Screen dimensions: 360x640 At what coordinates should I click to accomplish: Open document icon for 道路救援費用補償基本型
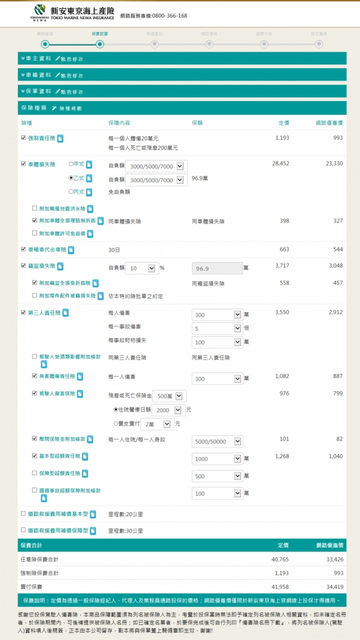click(x=93, y=514)
